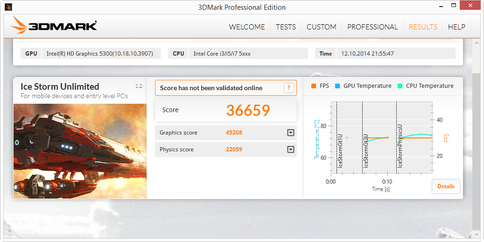The height and width of the screenshot is (242, 484).
Task: Click the overall score 36659
Action: [248, 110]
